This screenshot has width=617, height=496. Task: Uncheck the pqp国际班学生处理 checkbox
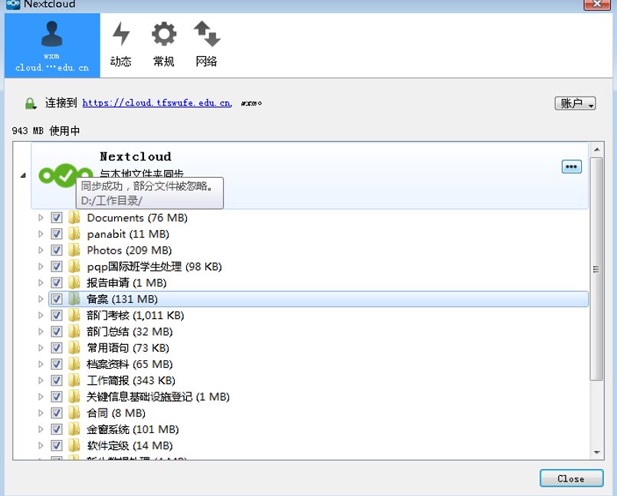[57, 267]
